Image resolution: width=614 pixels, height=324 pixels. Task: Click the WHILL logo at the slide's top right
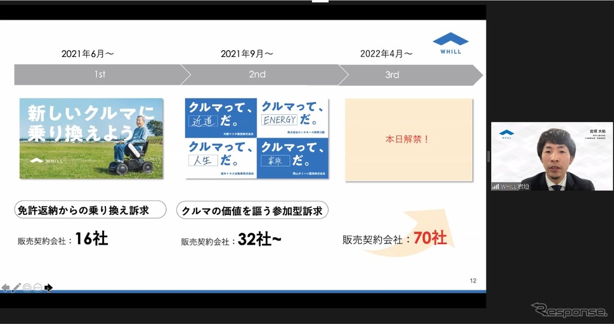(x=450, y=43)
